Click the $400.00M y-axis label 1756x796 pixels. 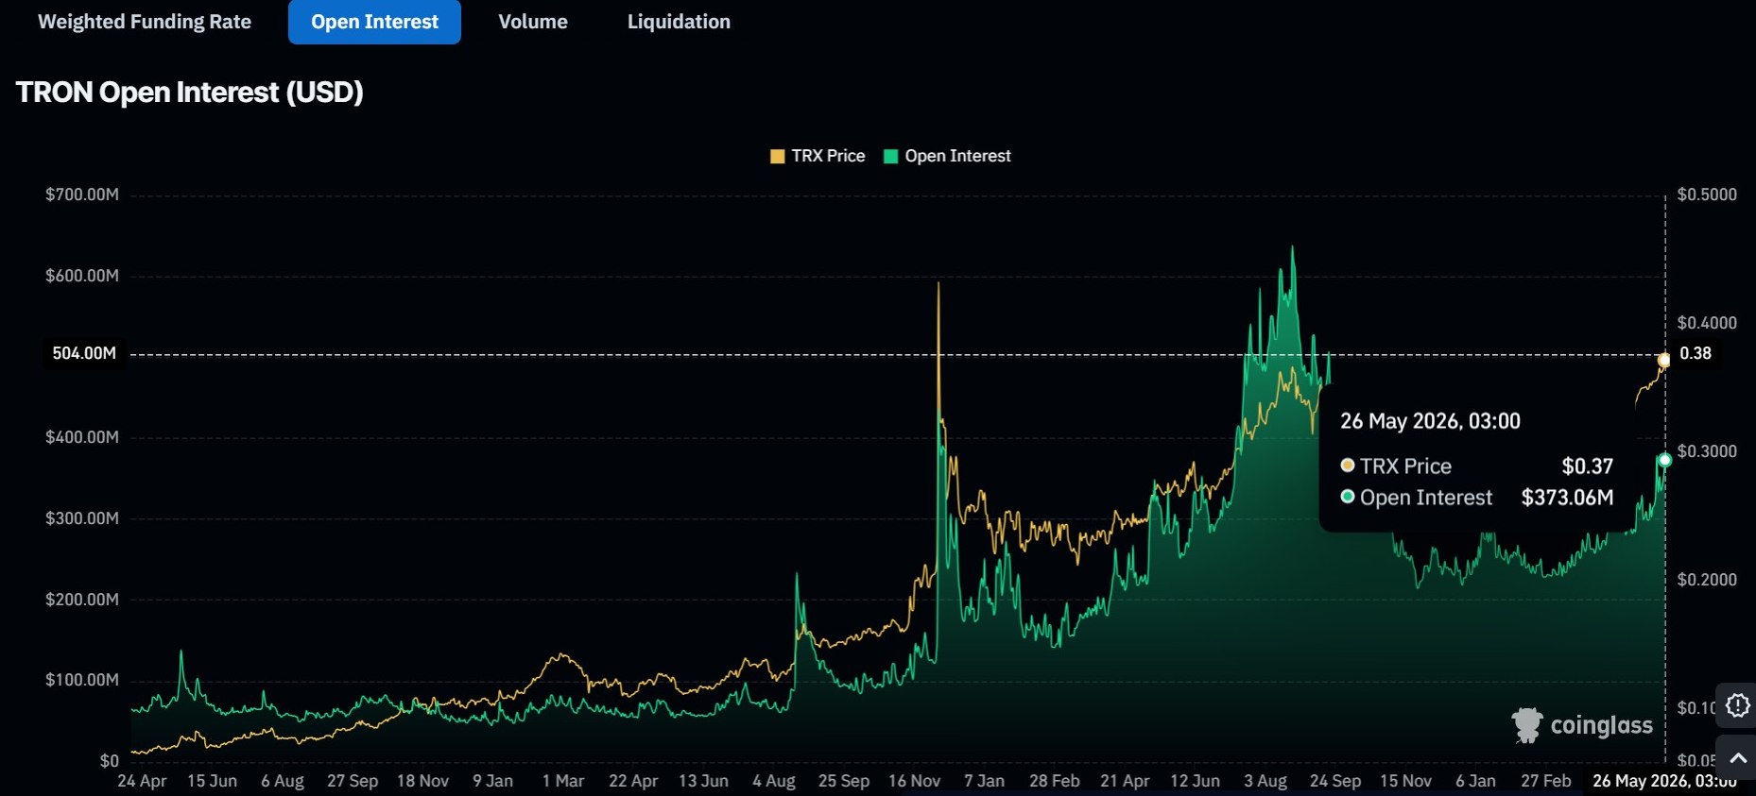[82, 437]
